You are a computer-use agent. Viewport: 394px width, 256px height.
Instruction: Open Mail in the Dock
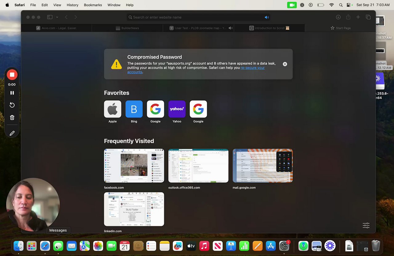click(x=71, y=246)
